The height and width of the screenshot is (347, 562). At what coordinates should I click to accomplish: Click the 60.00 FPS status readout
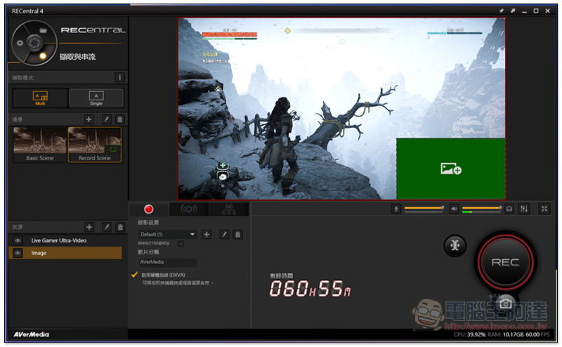537,334
